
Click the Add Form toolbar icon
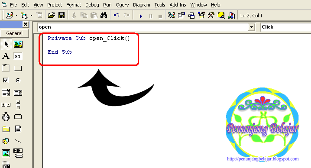click(24, 15)
